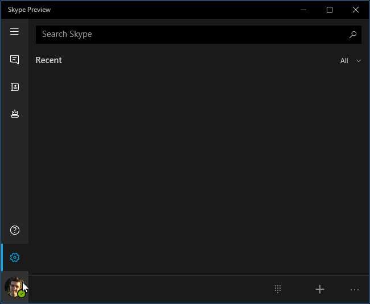Expand the All filter dropdown
The width and height of the screenshot is (370, 304).
tap(351, 61)
